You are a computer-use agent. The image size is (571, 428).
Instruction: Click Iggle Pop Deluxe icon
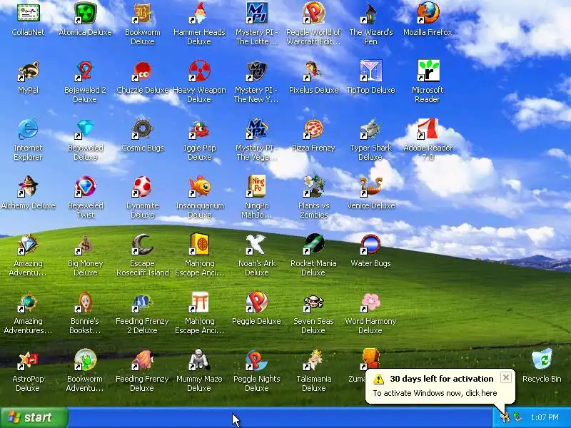[199, 128]
